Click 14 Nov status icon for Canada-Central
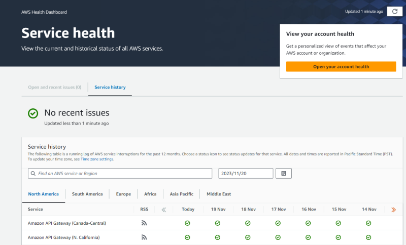Image resolution: width=406 pixels, height=245 pixels. (x=369, y=223)
